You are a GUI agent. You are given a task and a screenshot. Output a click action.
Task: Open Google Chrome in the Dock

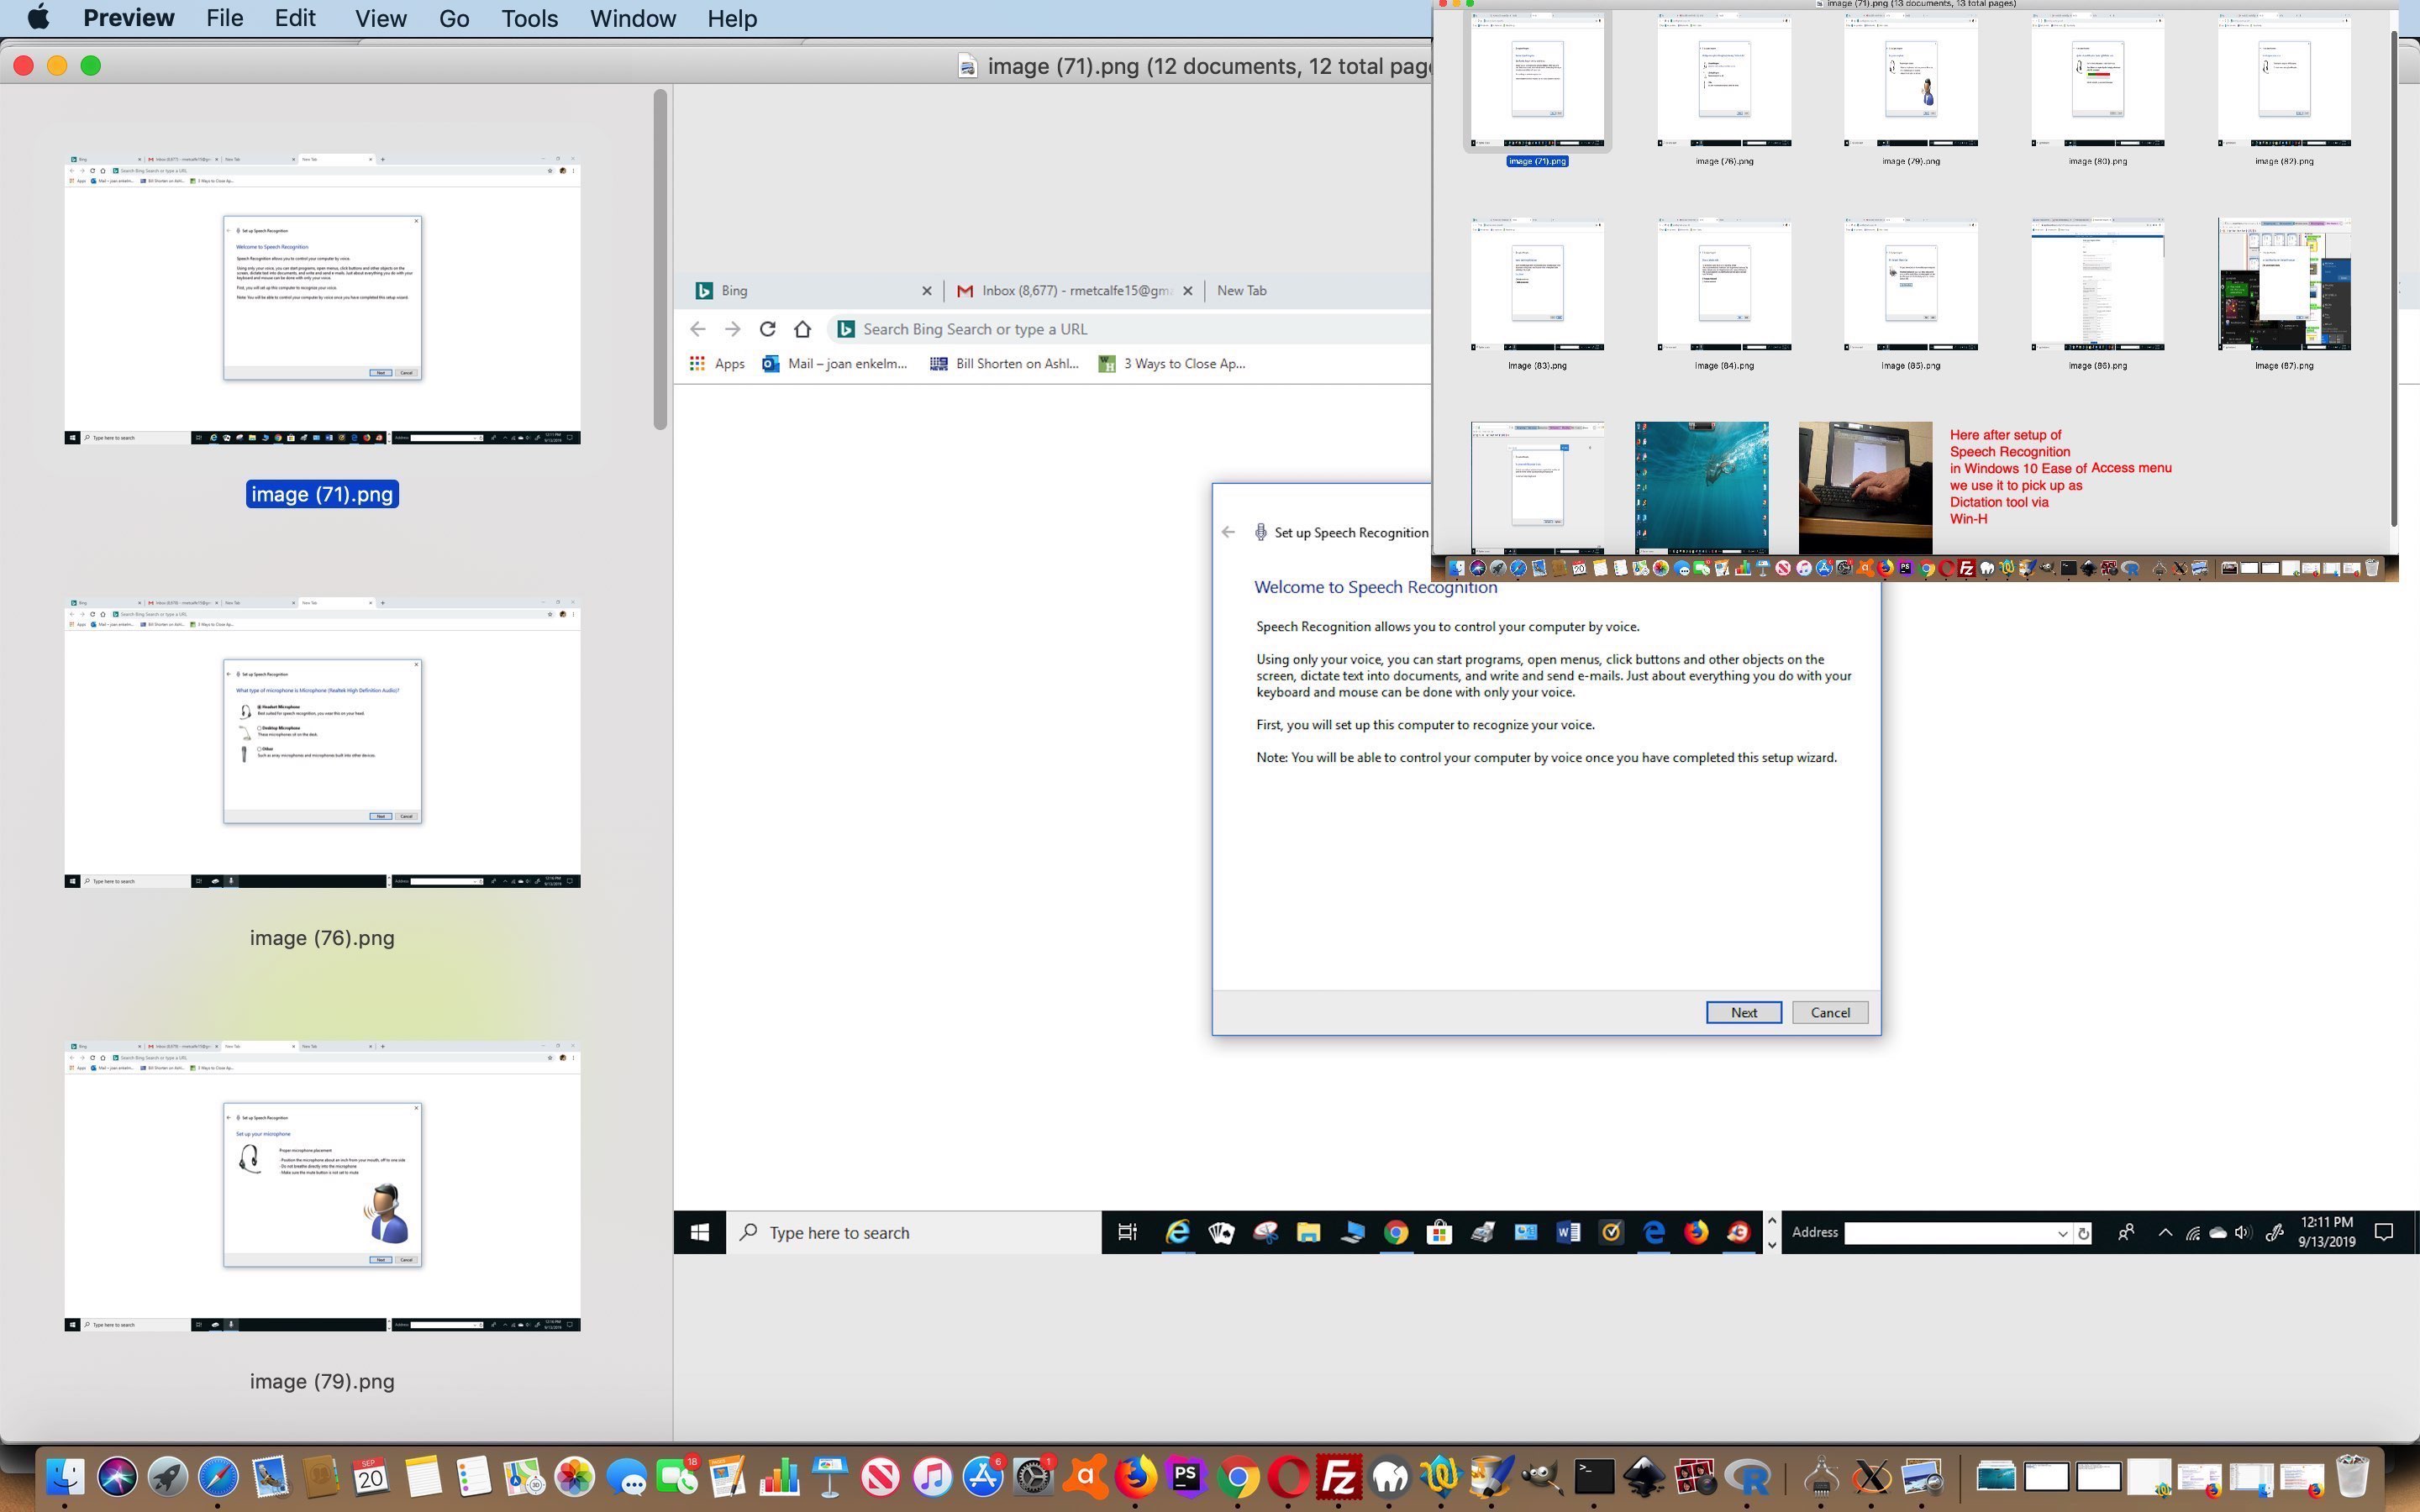(x=1237, y=1477)
